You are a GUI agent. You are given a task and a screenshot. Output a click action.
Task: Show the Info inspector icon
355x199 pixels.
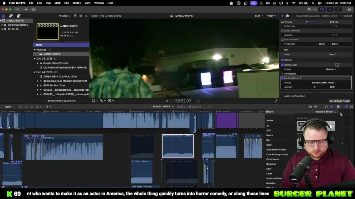[x=287, y=16]
